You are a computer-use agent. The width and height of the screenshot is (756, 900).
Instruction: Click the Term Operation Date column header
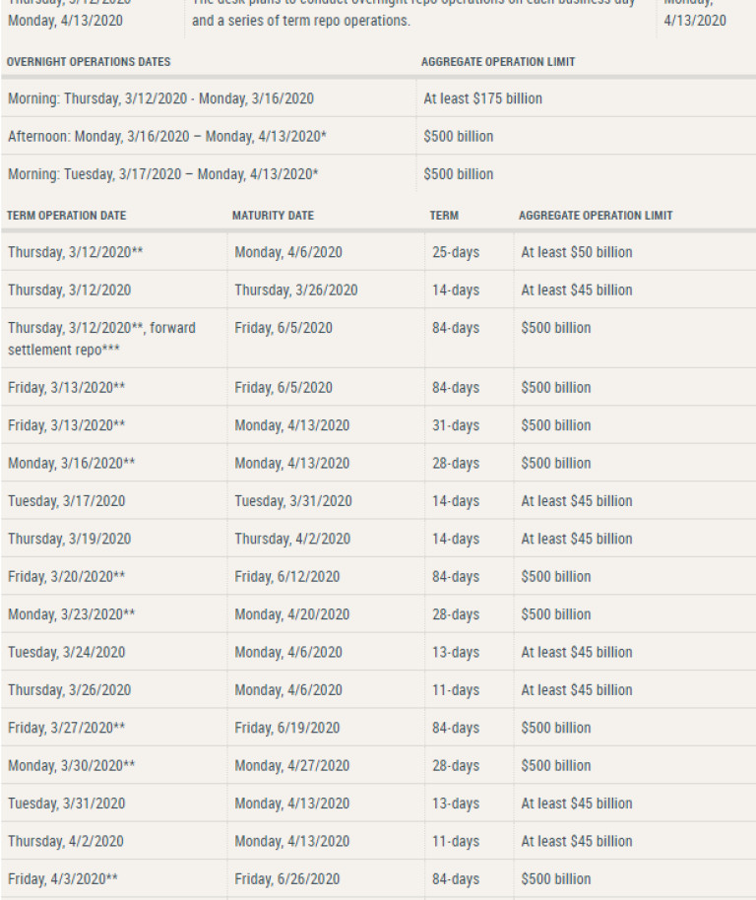66,216
